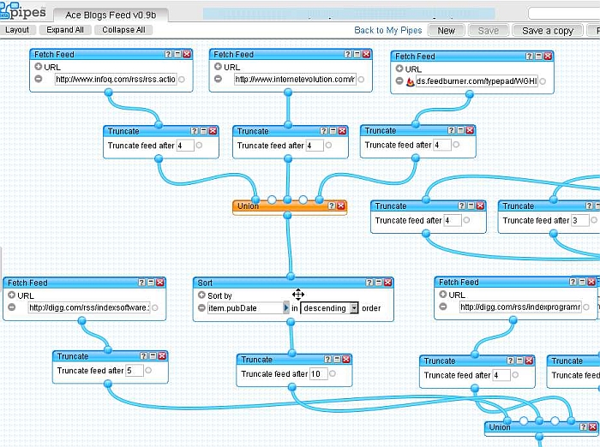Image resolution: width=600 pixels, height=447 pixels.
Task: Click the output connector of the orange Union
Action: pyautogui.click(x=287, y=215)
